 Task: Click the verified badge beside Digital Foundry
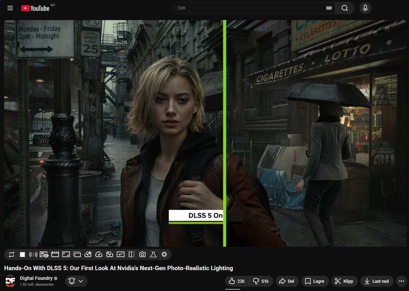56,278
